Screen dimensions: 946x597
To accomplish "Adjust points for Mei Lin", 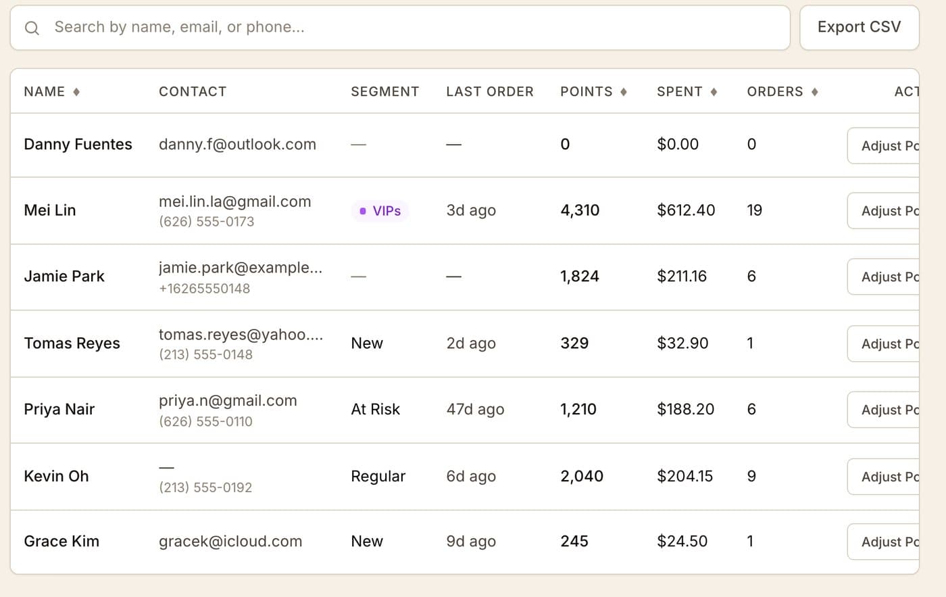I will [x=883, y=211].
